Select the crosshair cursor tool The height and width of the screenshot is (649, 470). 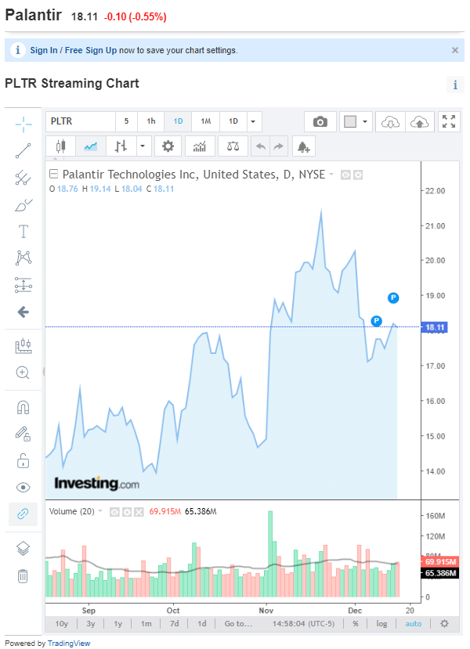[x=23, y=124]
